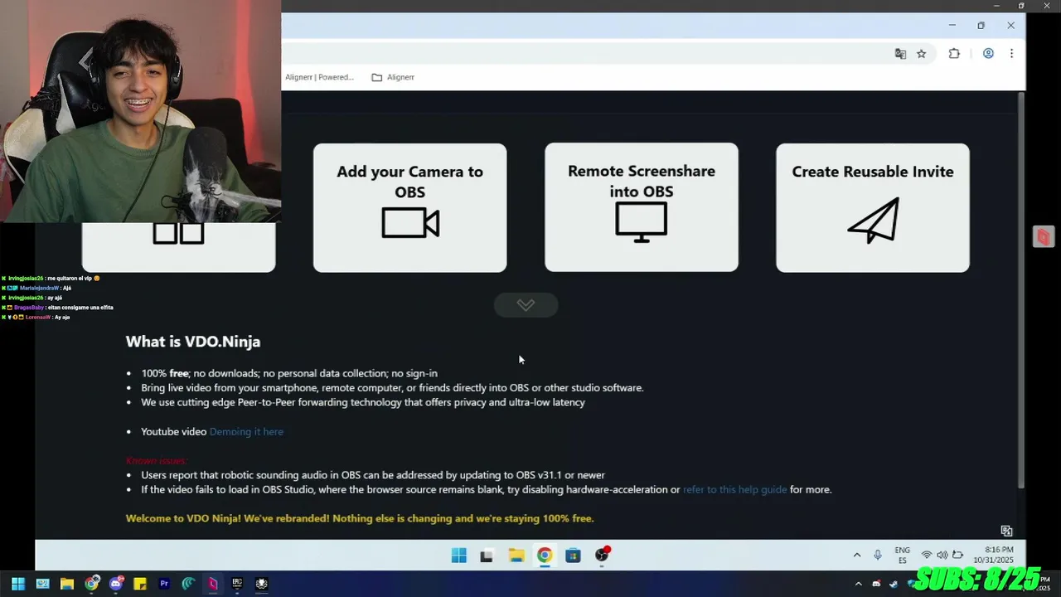Open the Wi-Fi network icon in the inner tray
This screenshot has height=597, width=1061.
pyautogui.click(x=927, y=556)
